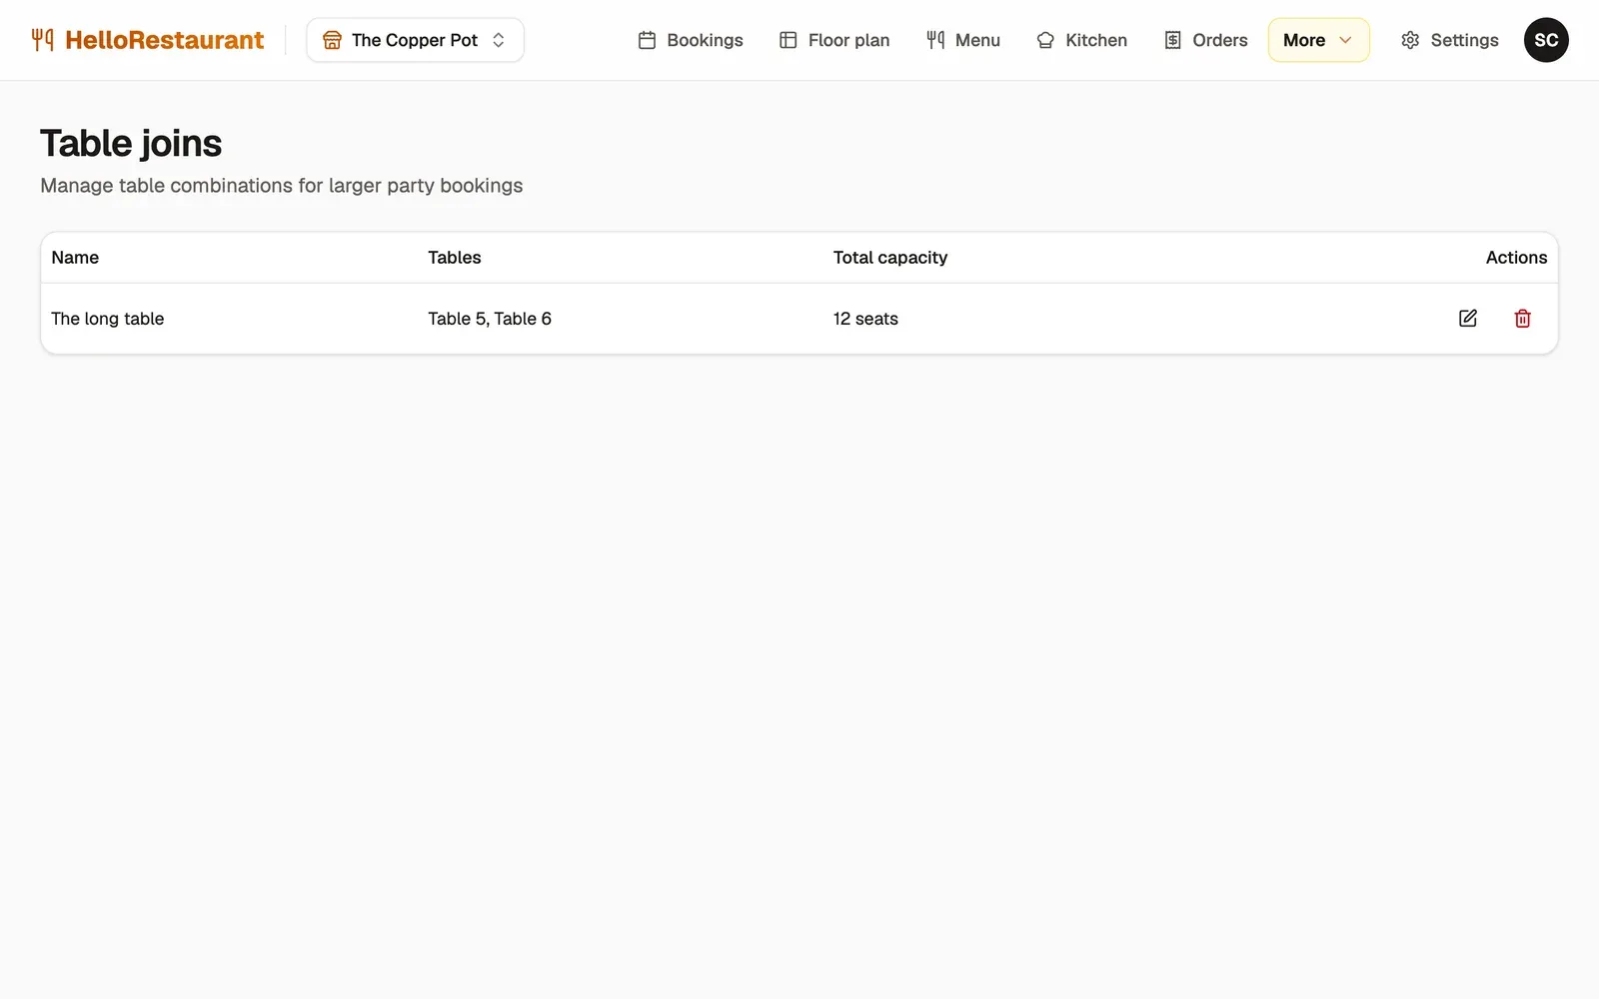The image size is (1599, 999).
Task: Click the Tables column header
Action: 455,258
